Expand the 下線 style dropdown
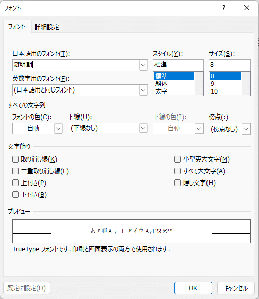Image resolution: width=259 pixels, height=299 pixels. pos(143,128)
